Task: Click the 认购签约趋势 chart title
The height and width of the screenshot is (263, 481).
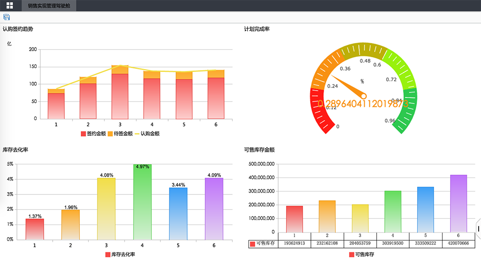Action: [18, 29]
